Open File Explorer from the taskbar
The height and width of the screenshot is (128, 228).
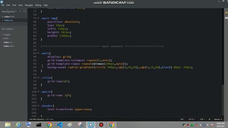(7, 125)
